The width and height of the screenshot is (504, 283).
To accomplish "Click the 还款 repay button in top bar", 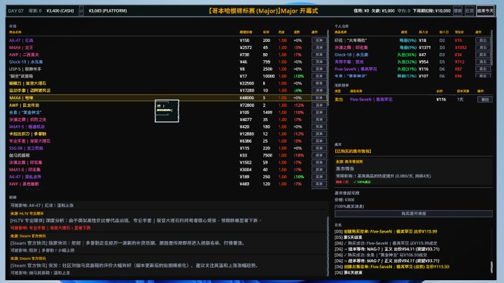I will click(x=469, y=10).
